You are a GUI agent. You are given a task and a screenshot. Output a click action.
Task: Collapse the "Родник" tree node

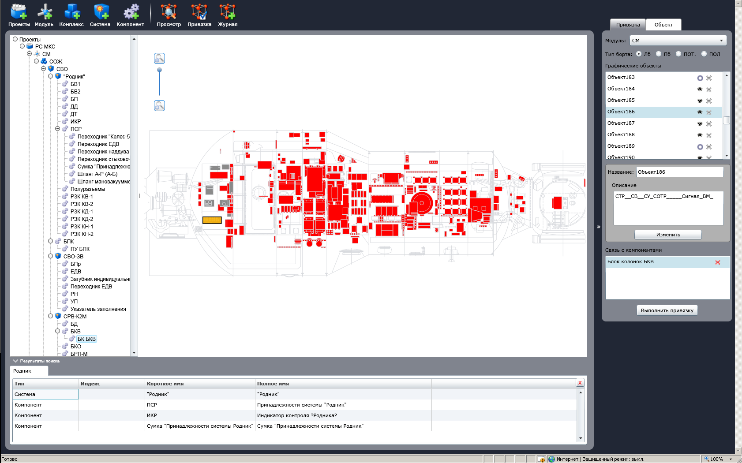point(50,76)
